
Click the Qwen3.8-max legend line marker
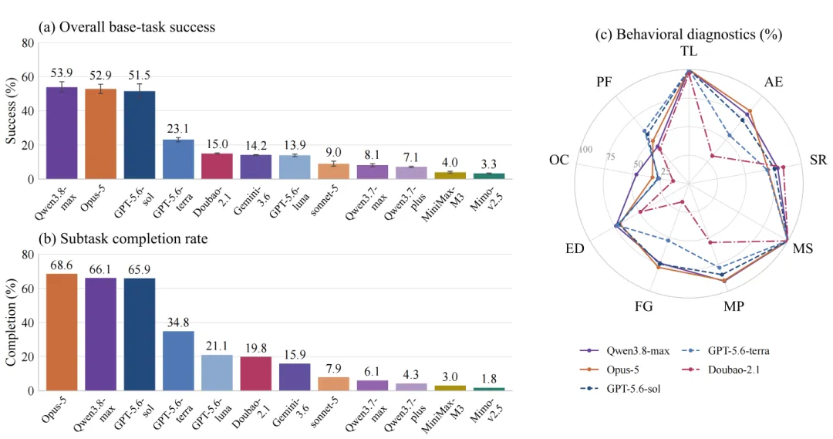point(589,351)
